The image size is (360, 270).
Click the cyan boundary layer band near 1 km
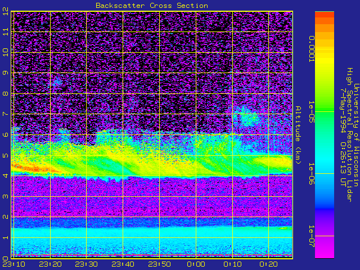coord(152,233)
